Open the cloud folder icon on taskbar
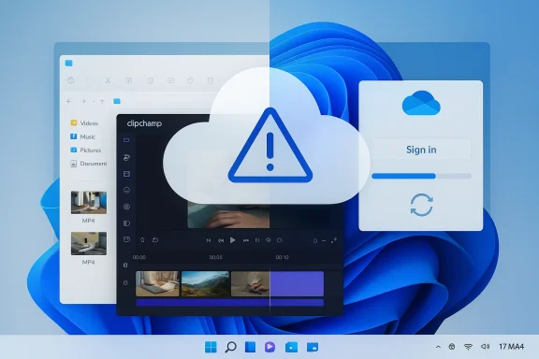The height and width of the screenshot is (359, 539). tap(313, 347)
